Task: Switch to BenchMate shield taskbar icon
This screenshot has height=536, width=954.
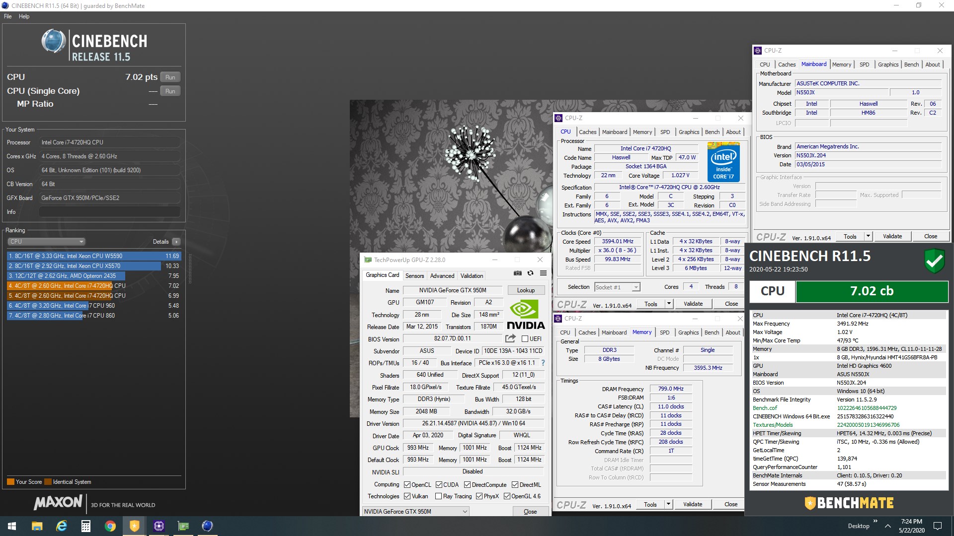Action: (x=134, y=526)
